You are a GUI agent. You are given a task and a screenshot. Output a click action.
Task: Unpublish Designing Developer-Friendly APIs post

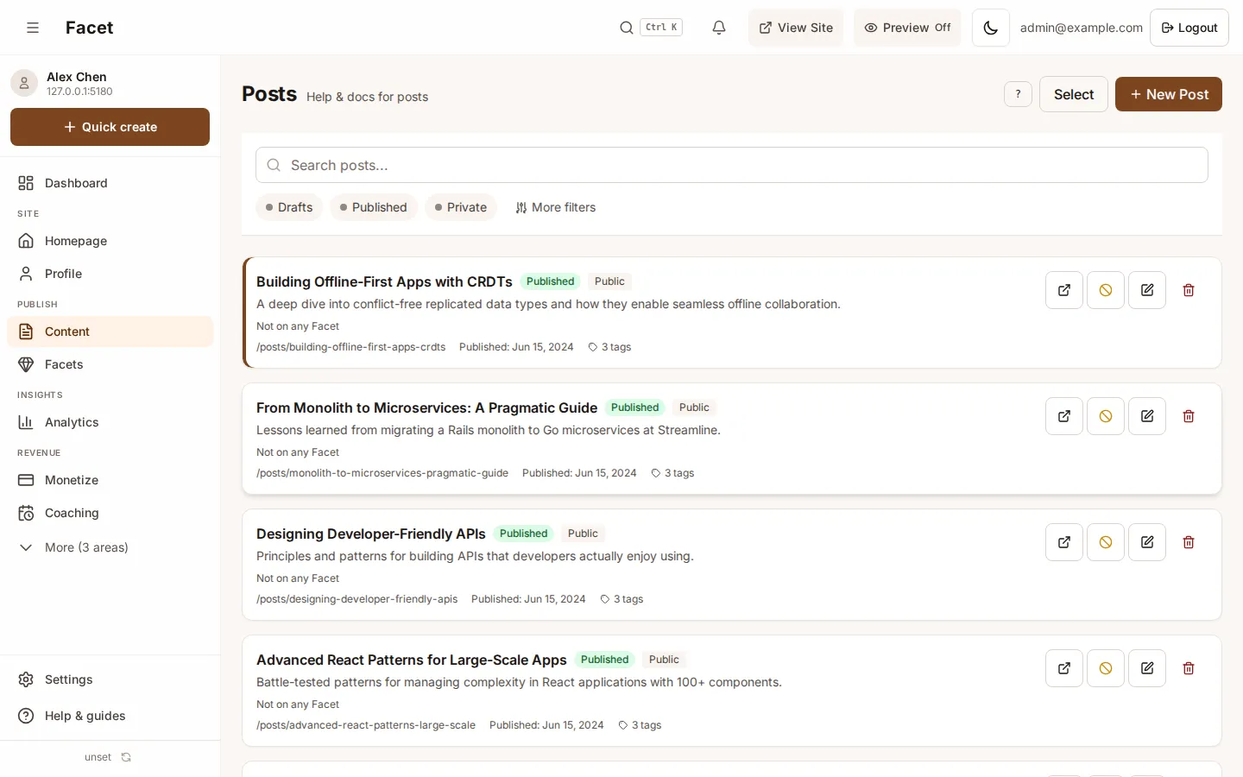(x=1106, y=542)
